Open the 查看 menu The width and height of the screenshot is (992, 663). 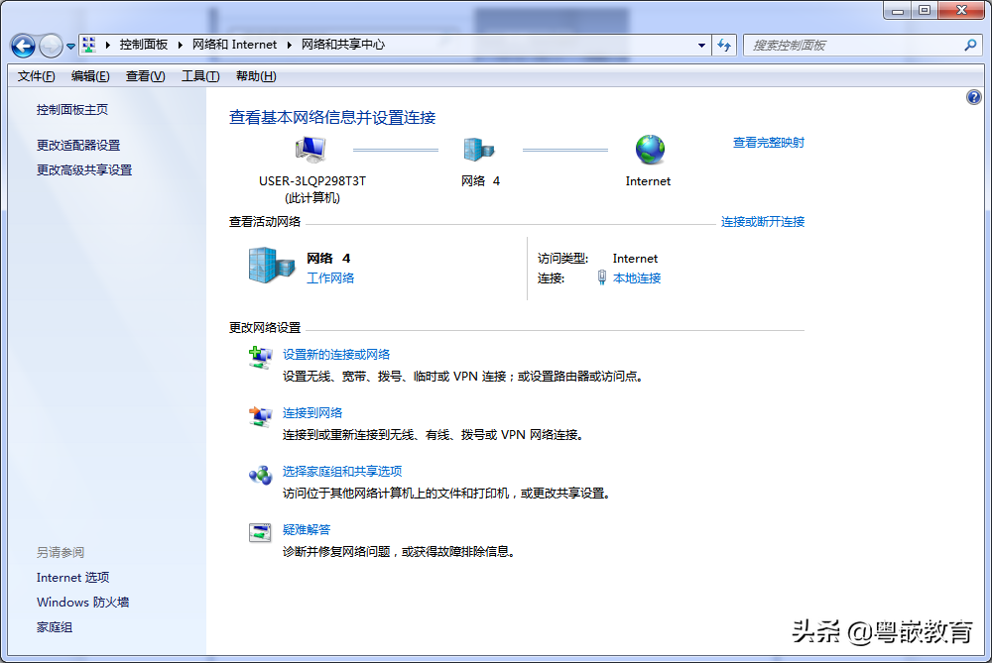coord(145,75)
